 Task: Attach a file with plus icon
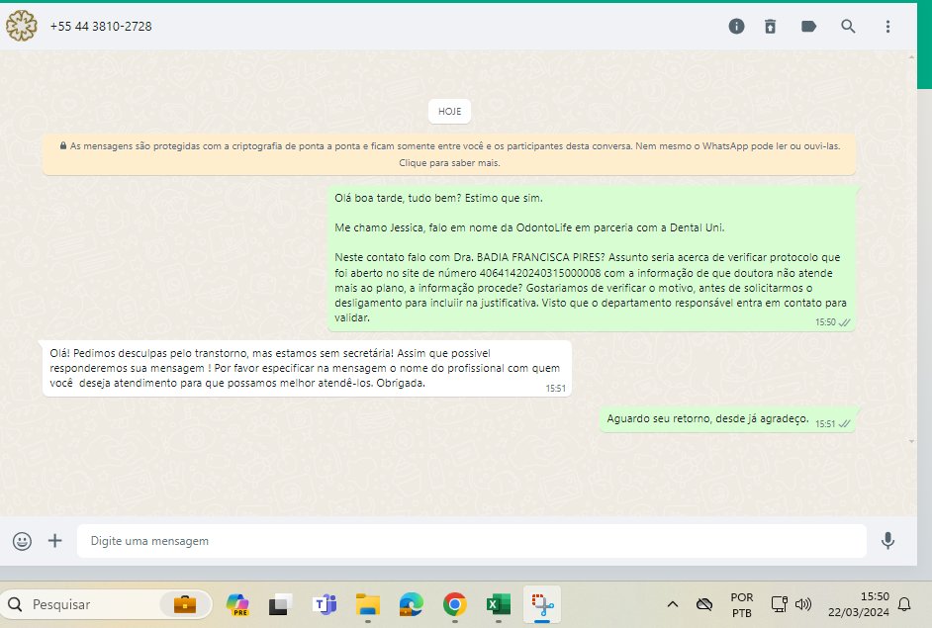(54, 541)
